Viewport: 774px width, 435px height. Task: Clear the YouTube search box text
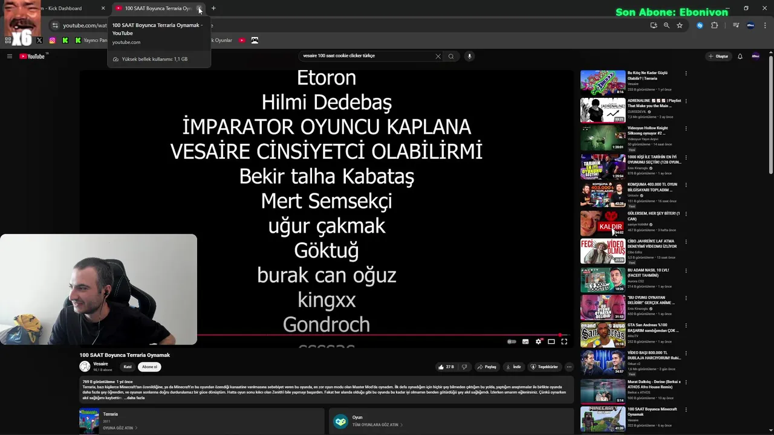438,56
